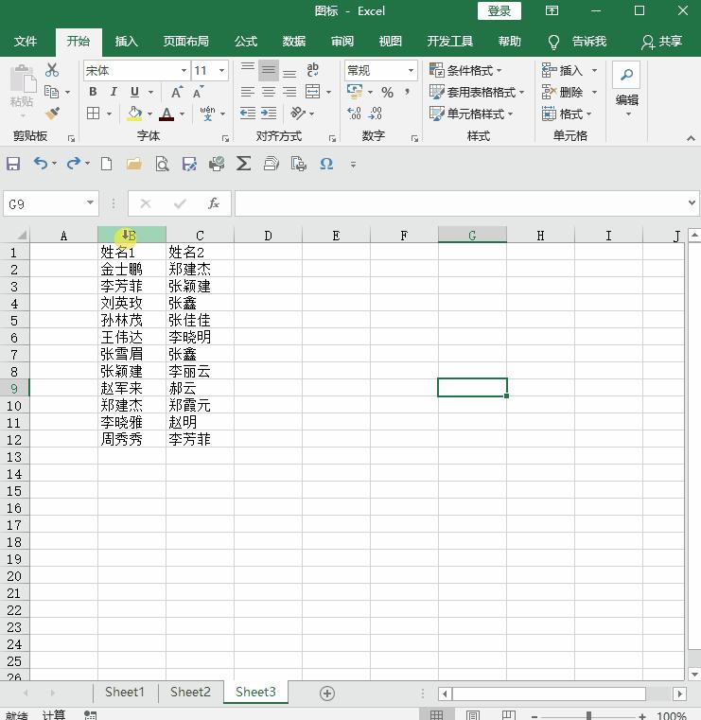Image resolution: width=701 pixels, height=720 pixels.
Task: Click the Insert Function fx icon
Action: [214, 203]
